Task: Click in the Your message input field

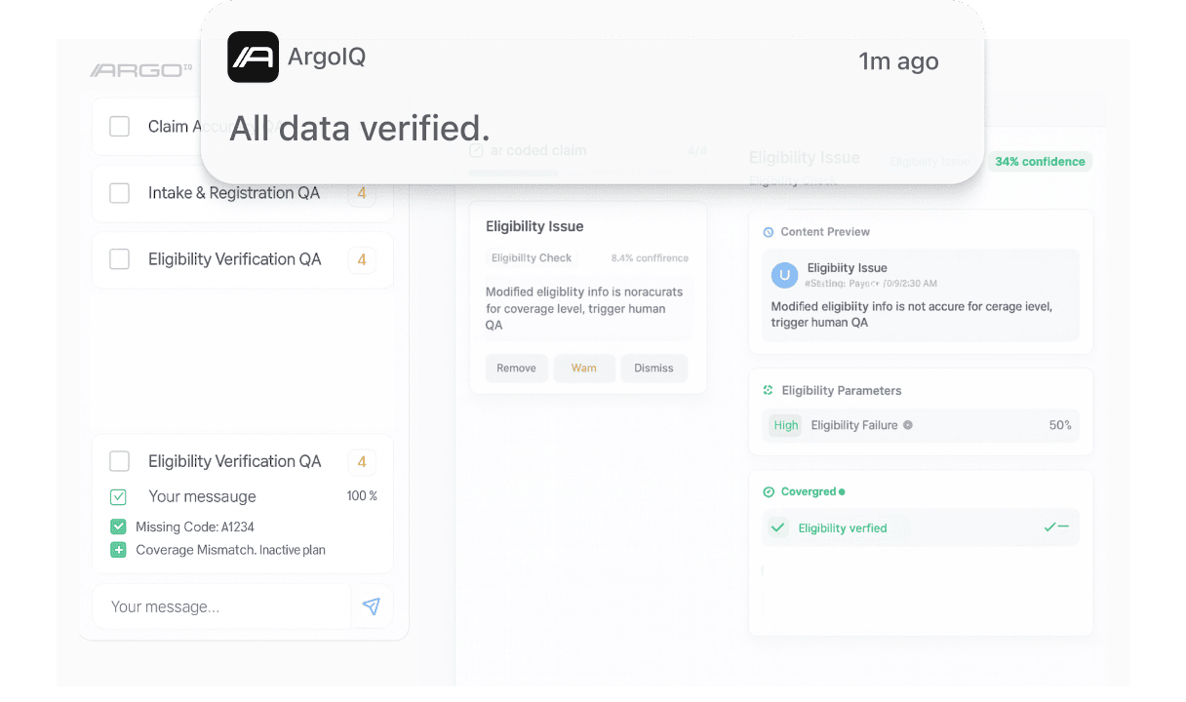Action: coord(221,606)
